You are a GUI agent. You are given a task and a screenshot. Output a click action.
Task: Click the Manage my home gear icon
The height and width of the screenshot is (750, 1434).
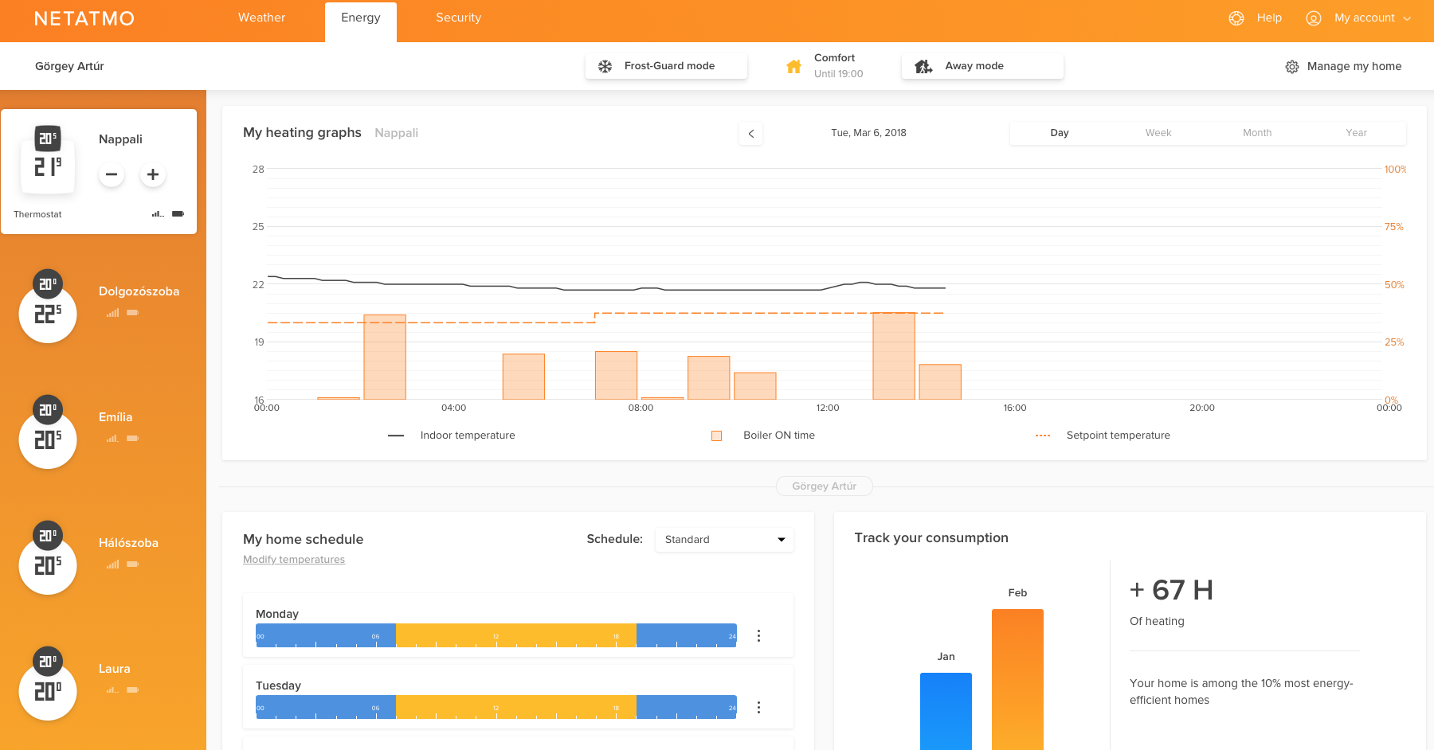(x=1292, y=67)
